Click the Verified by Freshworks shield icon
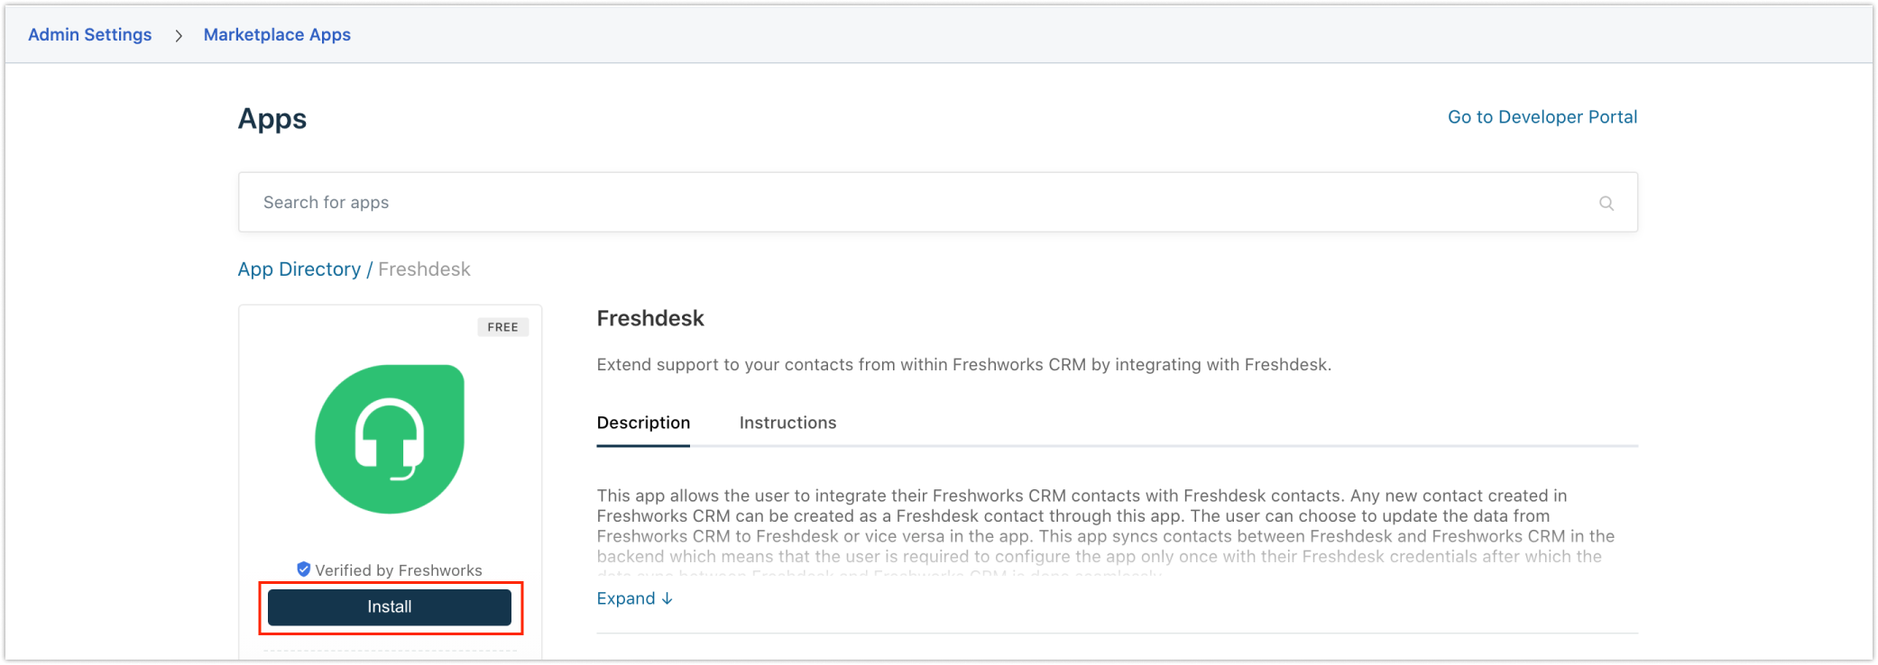 pyautogui.click(x=304, y=569)
